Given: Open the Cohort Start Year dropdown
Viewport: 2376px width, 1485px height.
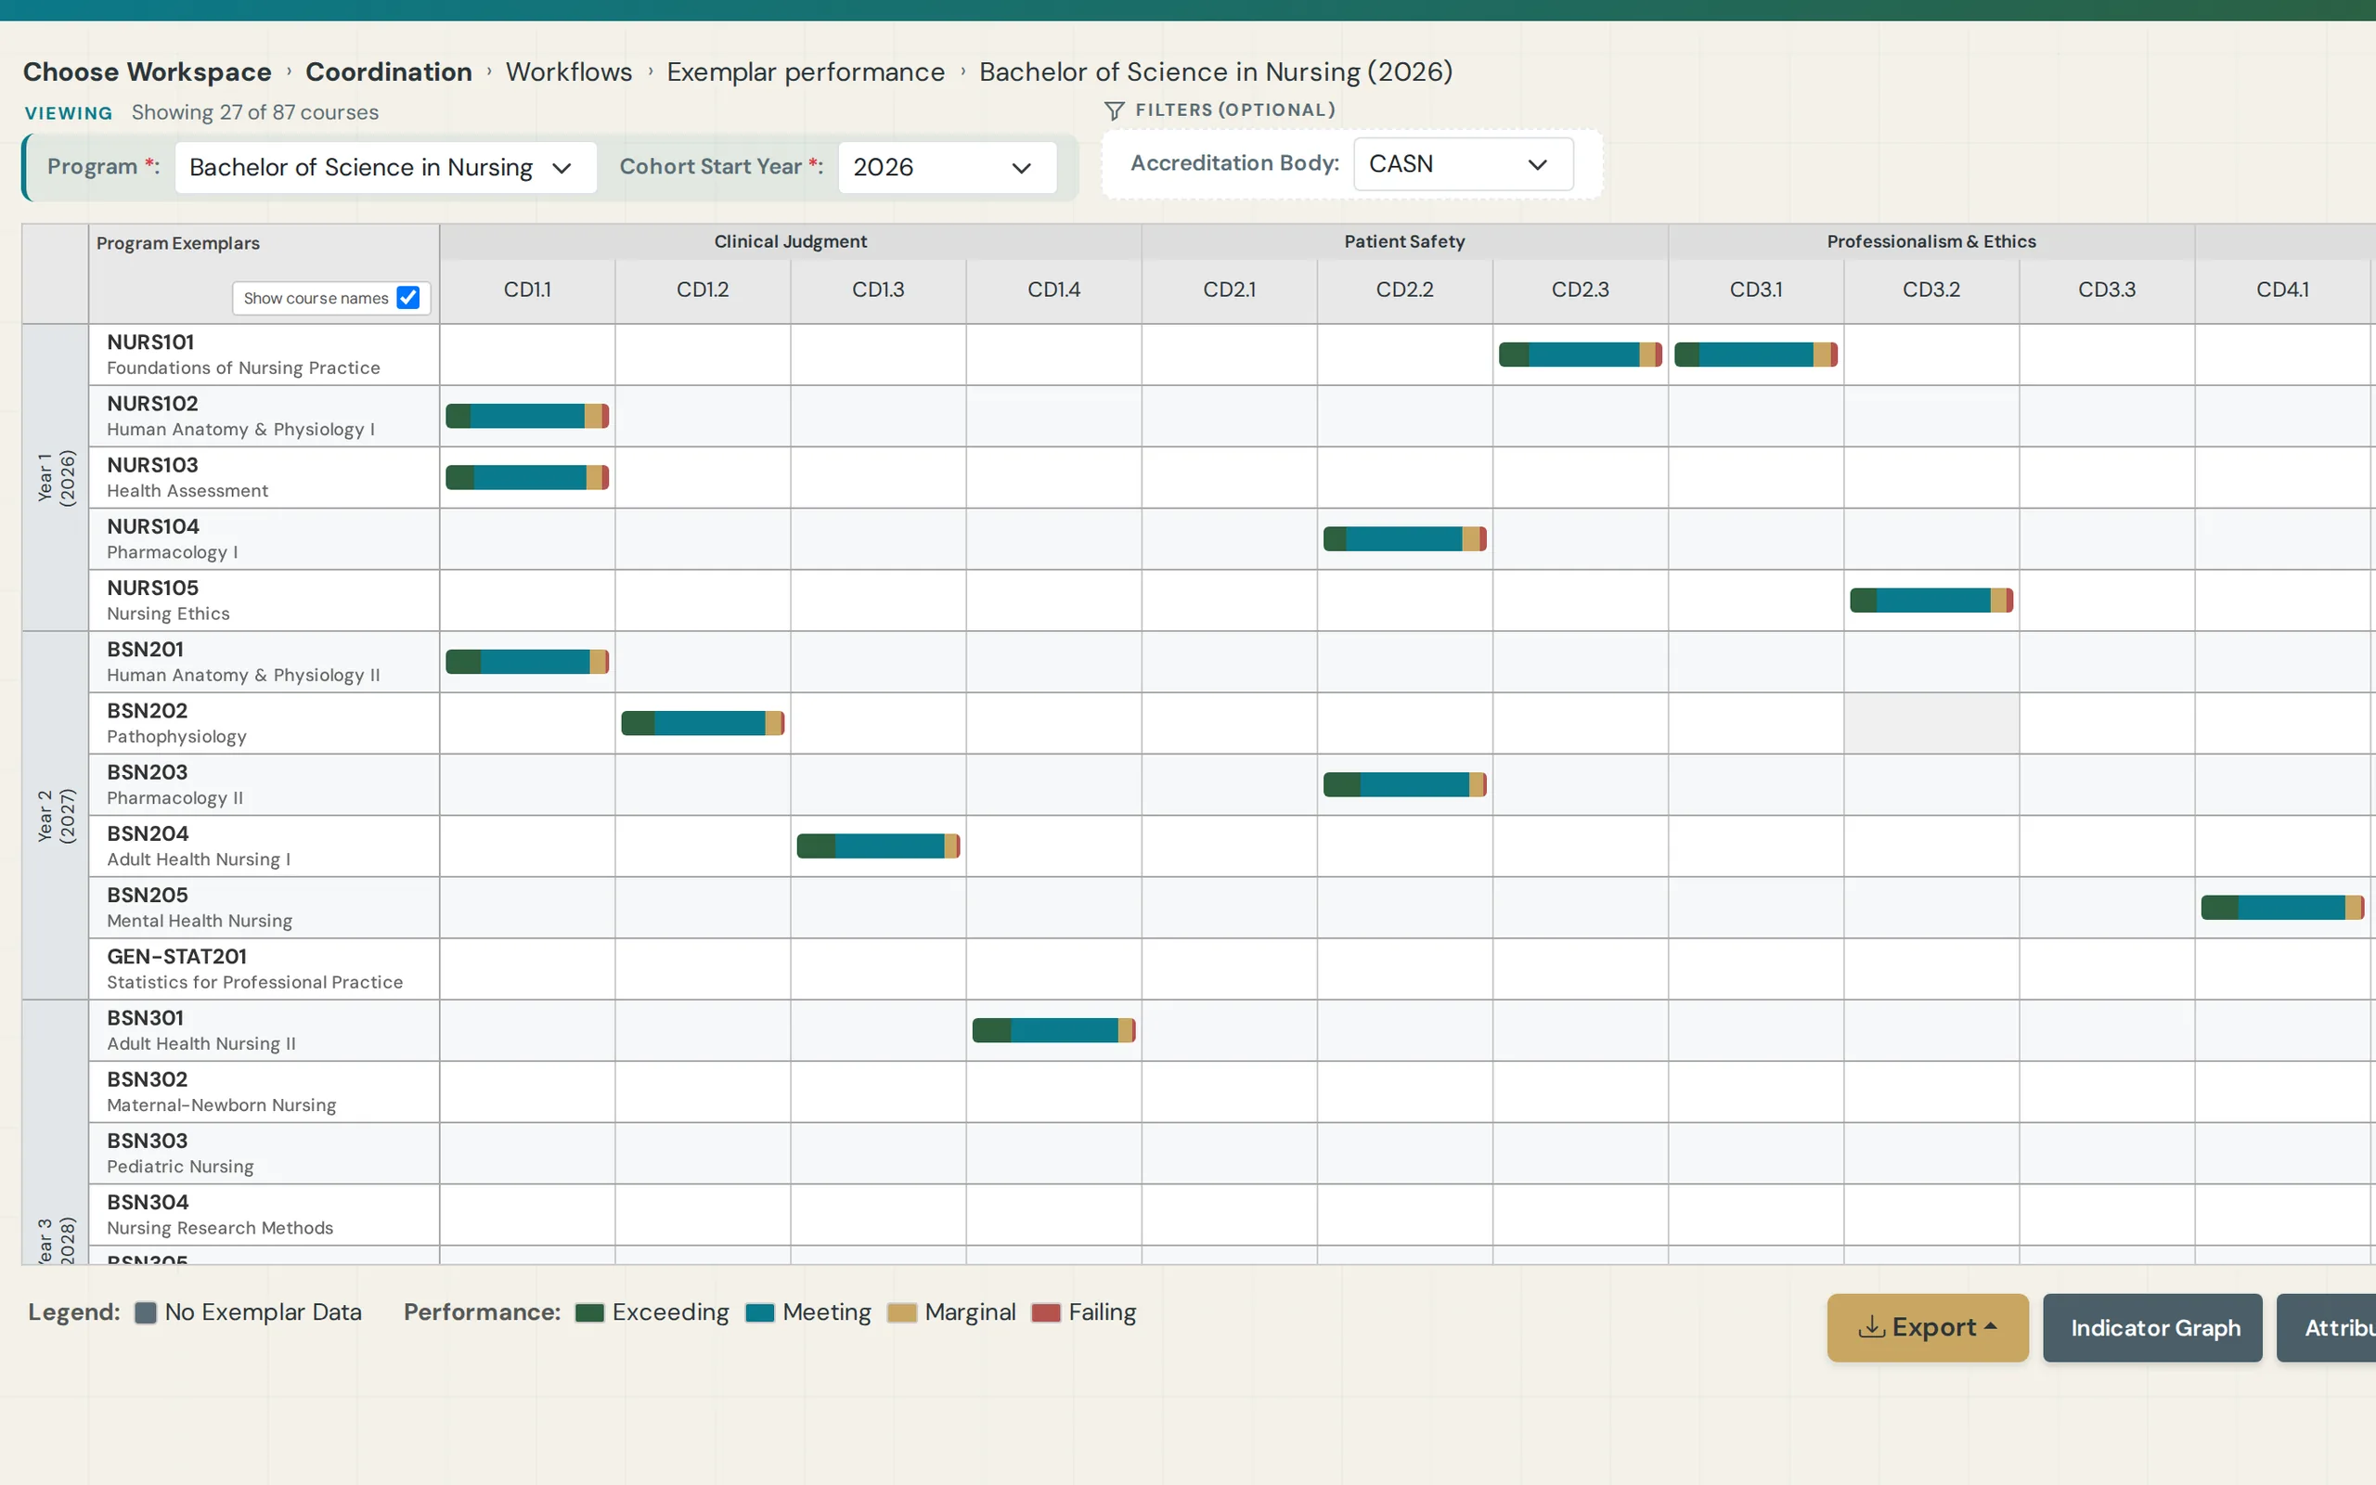Looking at the screenshot, I should click(947, 167).
